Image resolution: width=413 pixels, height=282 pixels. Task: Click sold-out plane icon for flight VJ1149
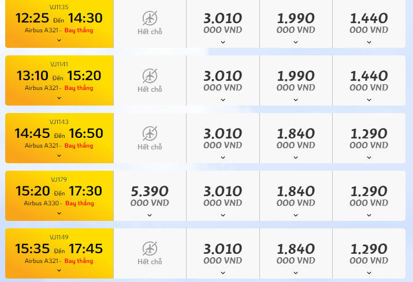click(x=150, y=249)
